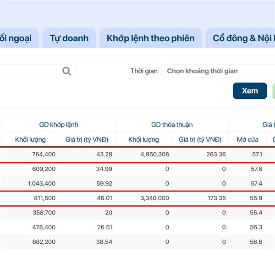275x275 pixels.
Task: Select the 478,400 volume cell
Action: 44,227
